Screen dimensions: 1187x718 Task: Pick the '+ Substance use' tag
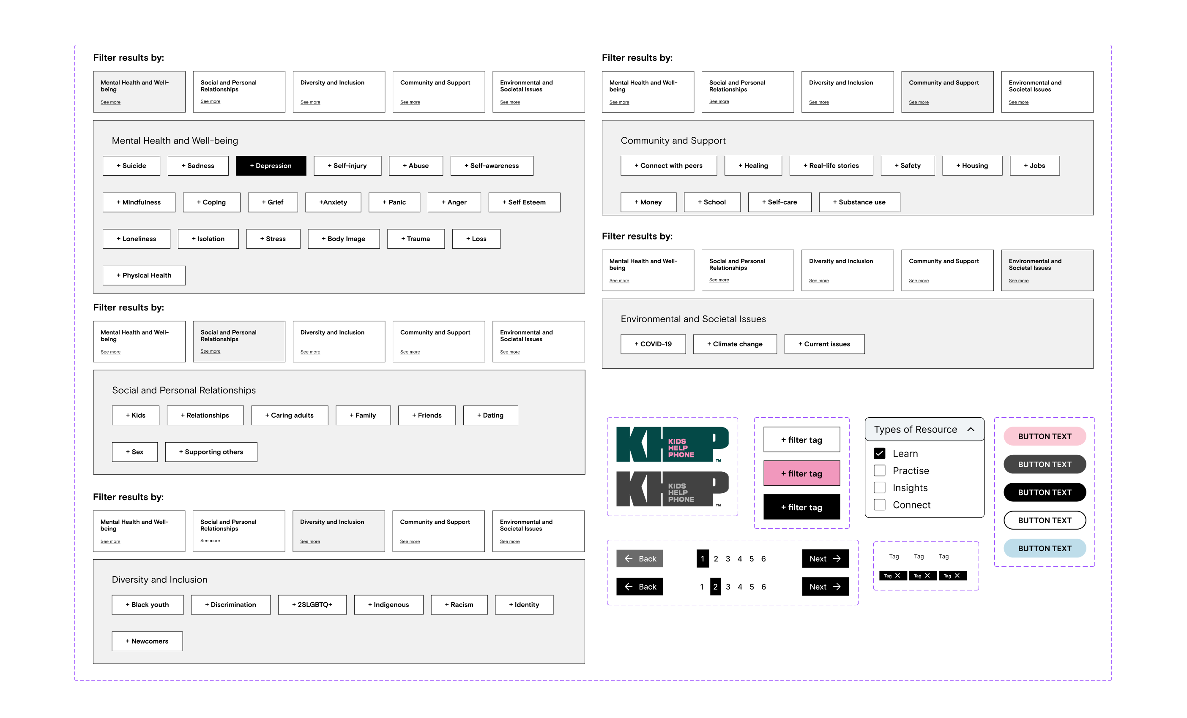[x=859, y=202]
